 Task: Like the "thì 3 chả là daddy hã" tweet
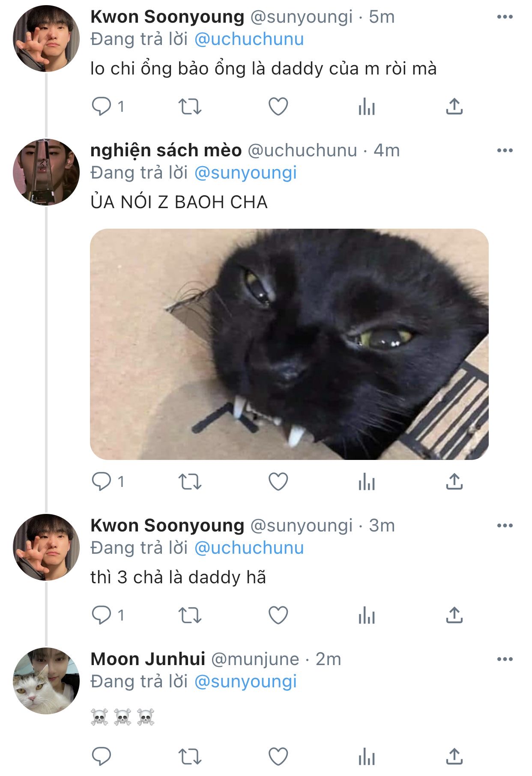278,615
